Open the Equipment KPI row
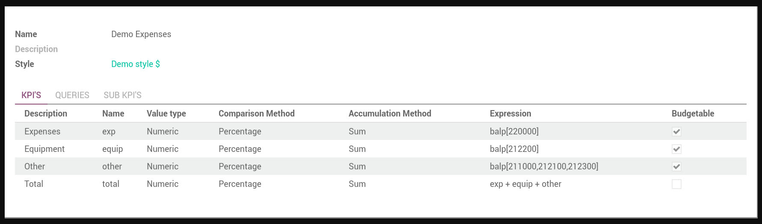Image resolution: width=762 pixels, height=224 pixels. pyautogui.click(x=44, y=149)
